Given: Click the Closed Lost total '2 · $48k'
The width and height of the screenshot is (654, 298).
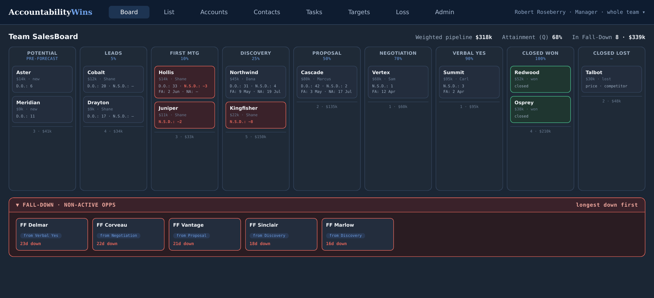Looking at the screenshot, I should (611, 101).
